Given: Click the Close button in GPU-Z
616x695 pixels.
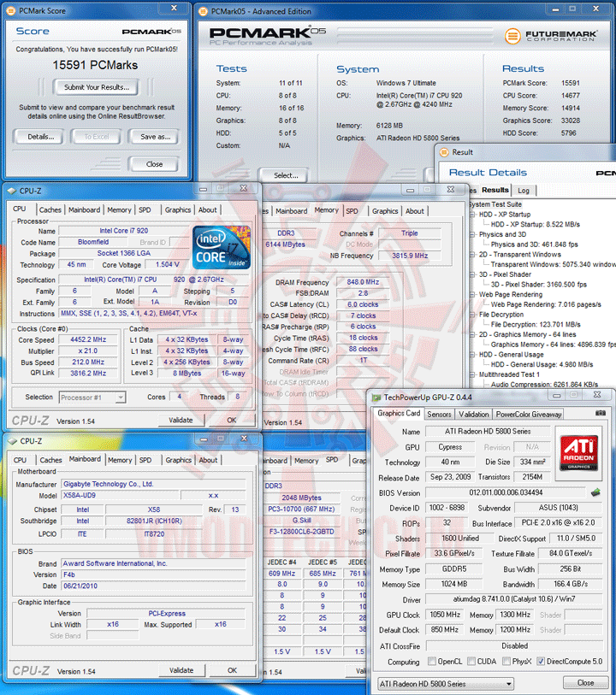Looking at the screenshot, I should click(585, 683).
